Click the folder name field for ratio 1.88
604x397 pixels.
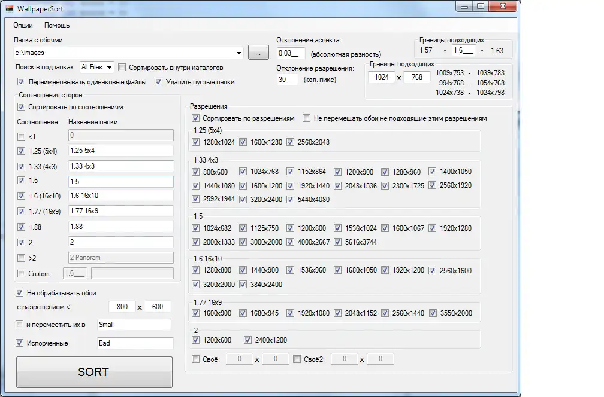121,227
